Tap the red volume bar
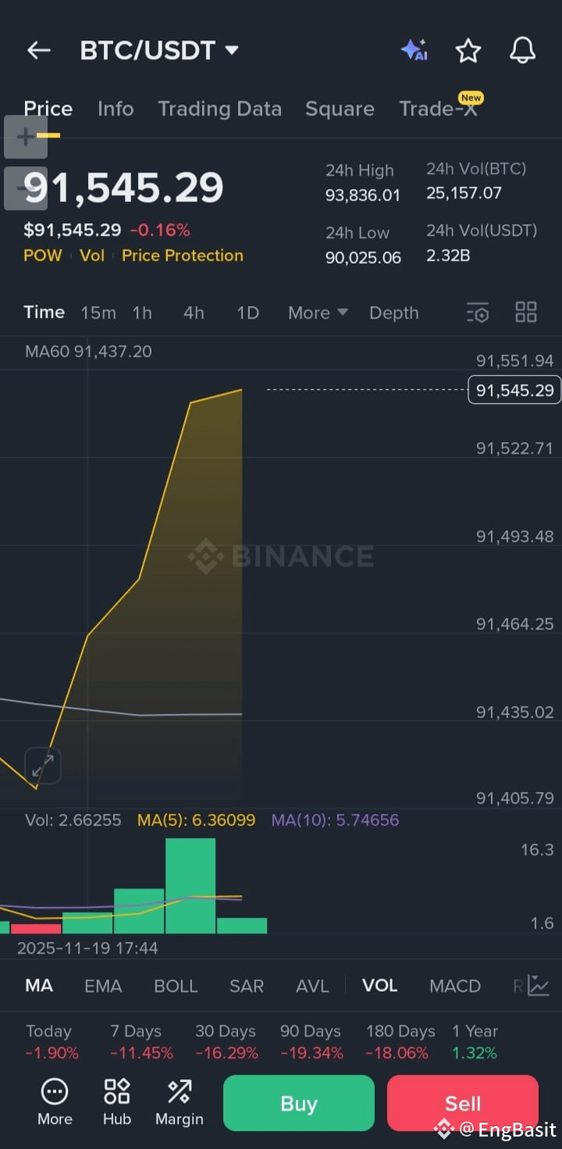This screenshot has height=1149, width=562. tap(36, 928)
